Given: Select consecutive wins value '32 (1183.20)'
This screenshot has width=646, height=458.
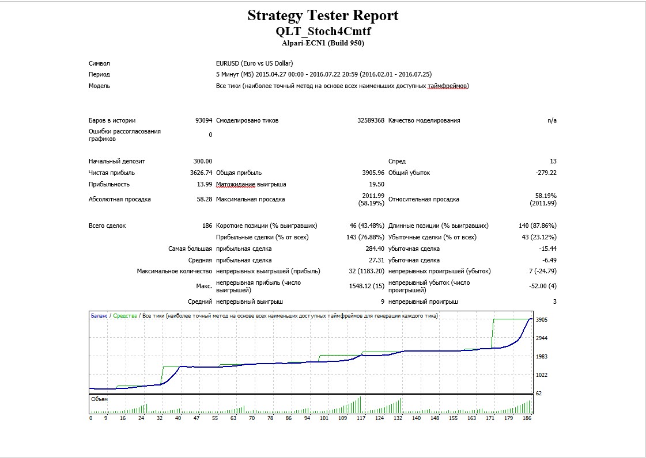Looking at the screenshot, I should pos(367,271).
